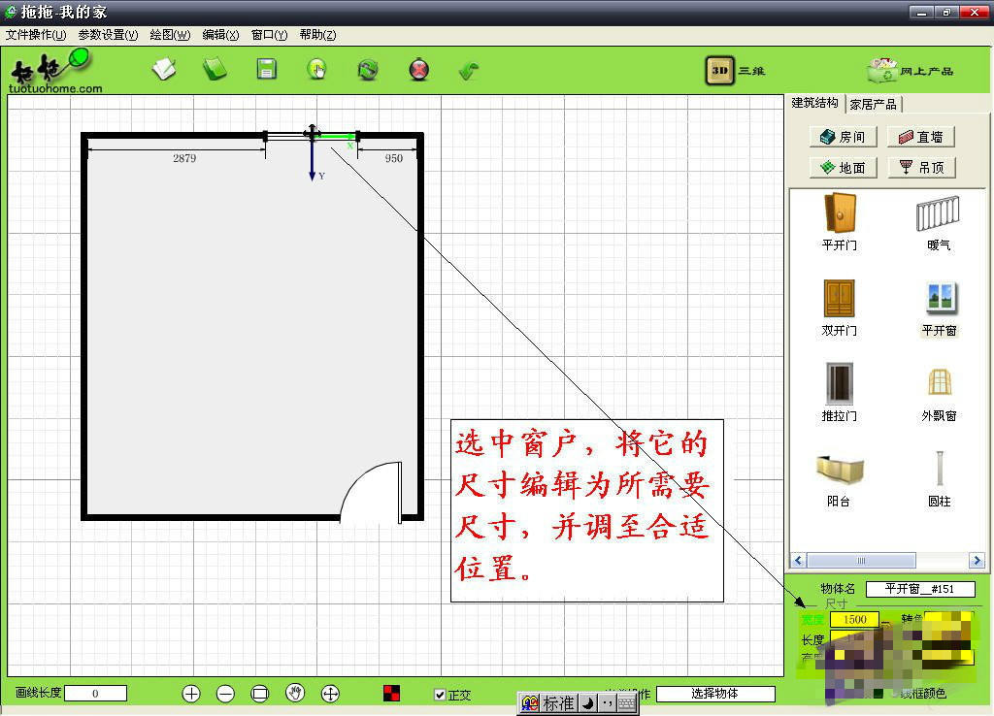
Task: Click the 选择物体 current operation field
Action: click(x=715, y=694)
